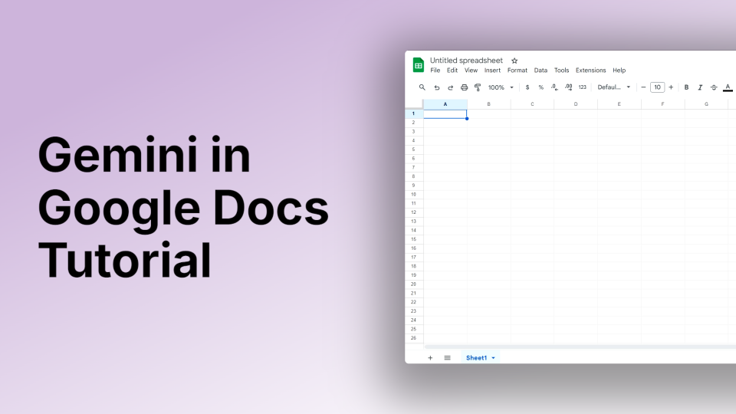This screenshot has width=736, height=414.
Task: Open the text color picker
Action: (728, 87)
